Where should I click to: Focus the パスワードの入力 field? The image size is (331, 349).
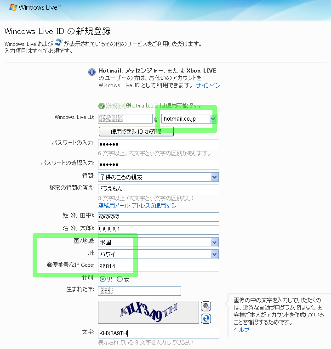pyautogui.click(x=159, y=145)
